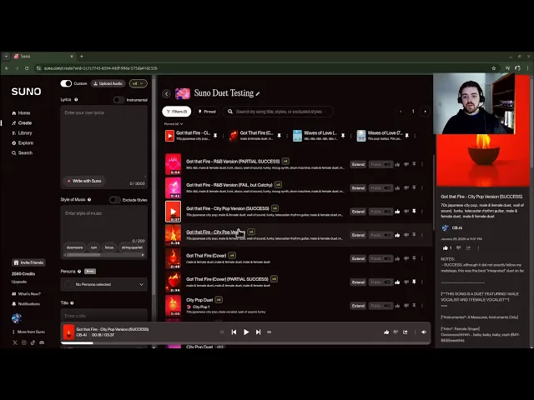Dislike current song in player bar
Image resolution: width=534 pixels, height=400 pixels.
tap(395, 332)
